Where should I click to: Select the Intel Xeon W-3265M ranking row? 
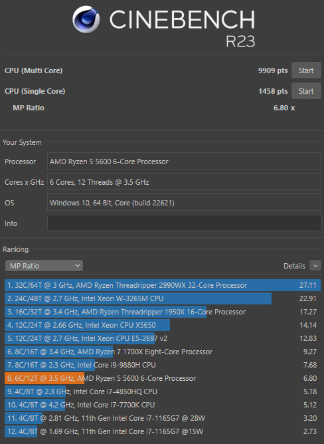click(x=163, y=298)
